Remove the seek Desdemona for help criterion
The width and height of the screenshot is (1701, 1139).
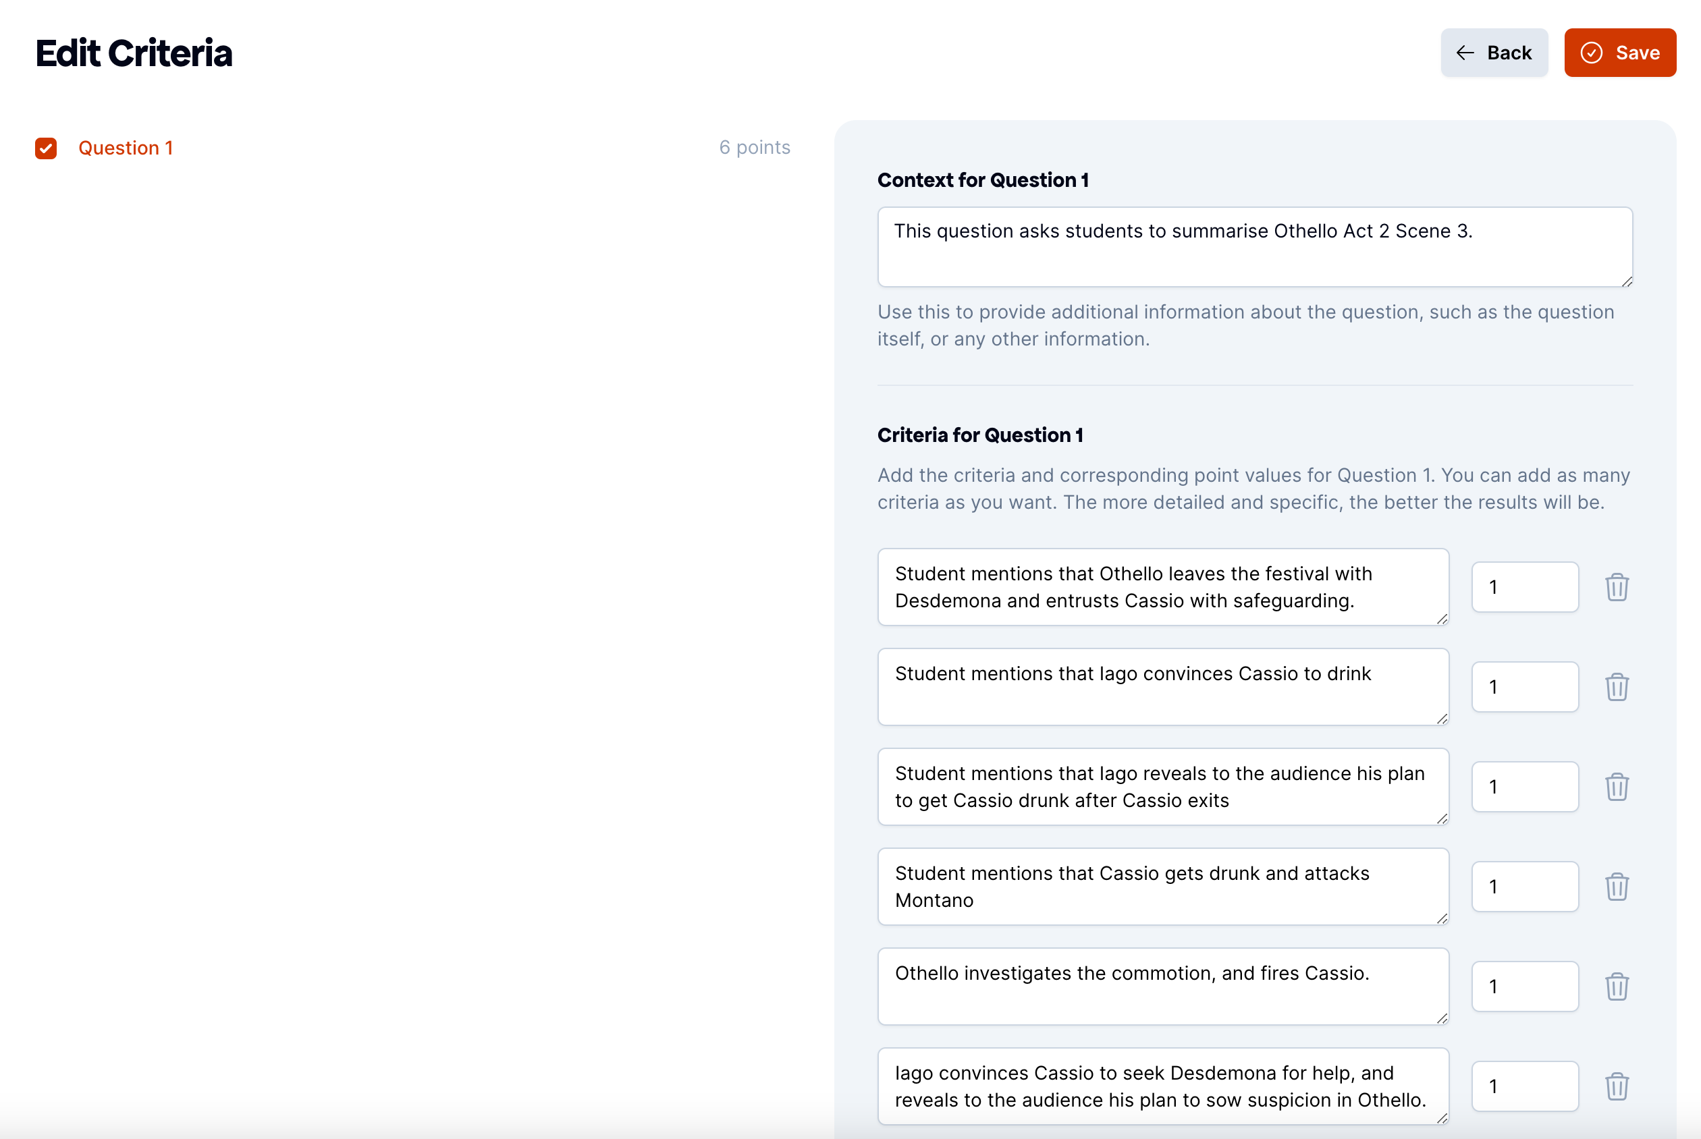coord(1616,1086)
